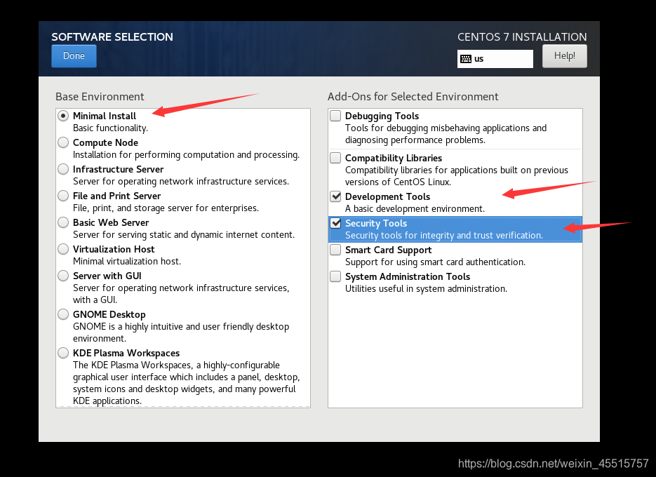Viewport: 656px width, 477px height.
Task: Click 'Basic functionality.' description text
Action: (x=110, y=128)
